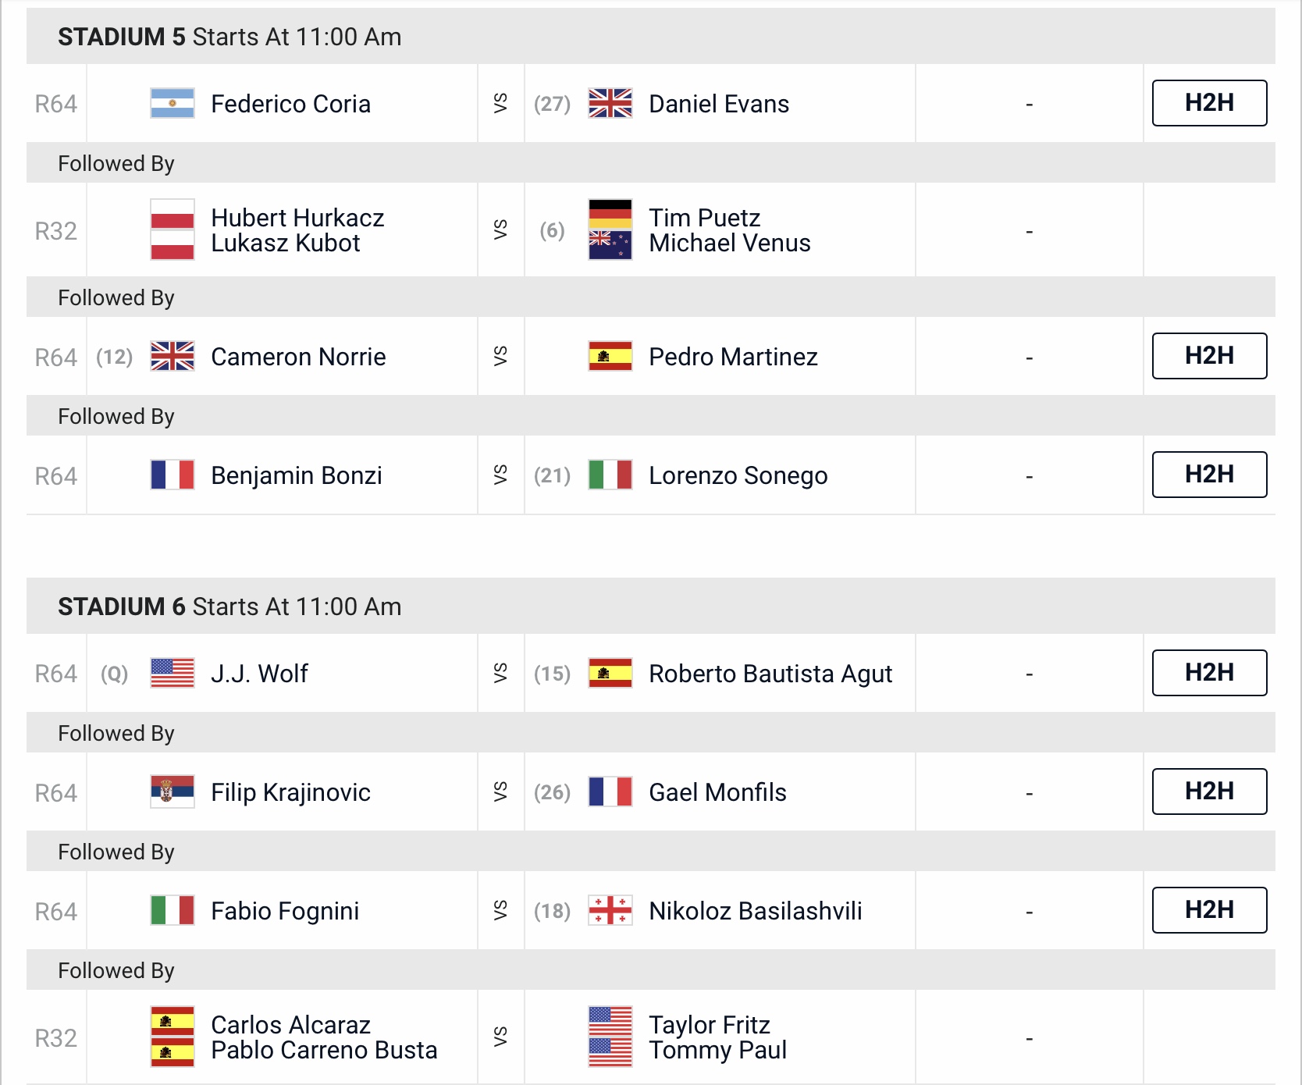Viewport: 1302px width, 1085px height.
Task: Open H2H for Wolf vs Bautista Agut
Action: pyautogui.click(x=1209, y=673)
